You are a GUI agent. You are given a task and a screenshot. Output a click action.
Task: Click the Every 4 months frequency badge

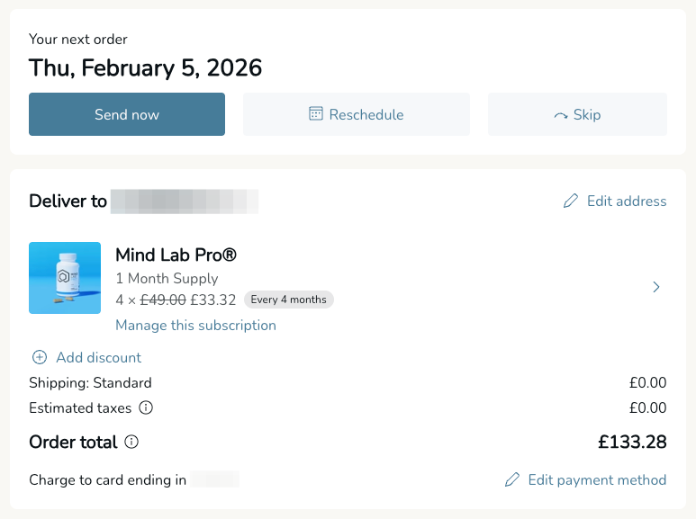click(x=288, y=300)
